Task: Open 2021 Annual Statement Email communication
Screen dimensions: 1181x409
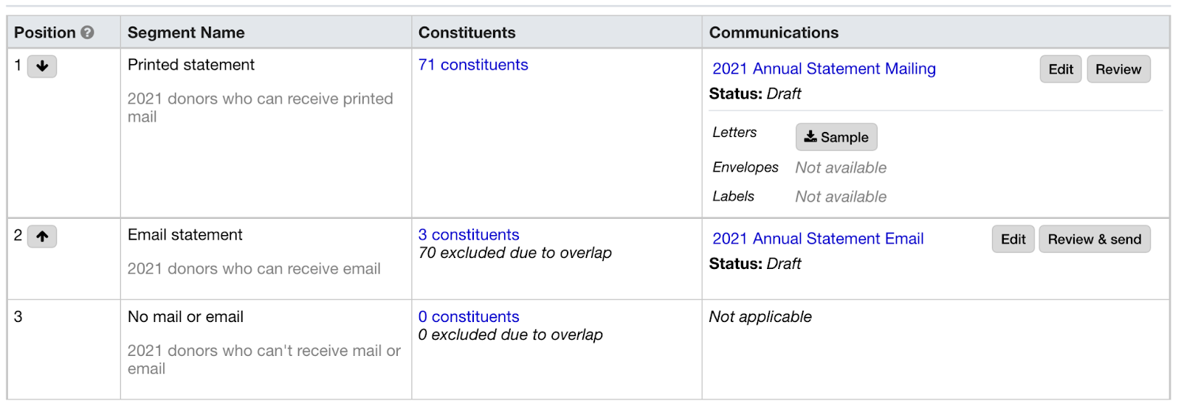Action: pos(818,239)
